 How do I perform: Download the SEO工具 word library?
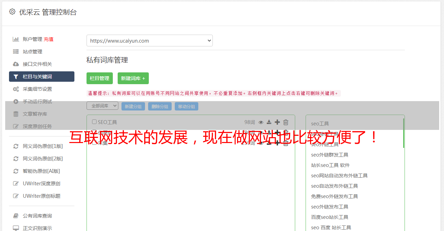coord(269,122)
